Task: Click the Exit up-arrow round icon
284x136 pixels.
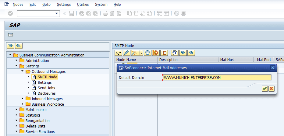Action: tap(88, 14)
